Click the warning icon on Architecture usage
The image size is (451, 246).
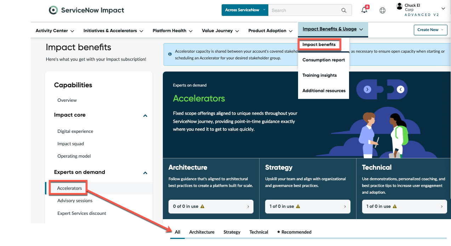click(202, 206)
